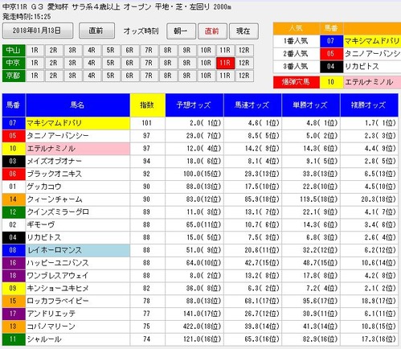Click the 中山 racecourse label
This screenshot has width=401, height=349.
pos(14,51)
